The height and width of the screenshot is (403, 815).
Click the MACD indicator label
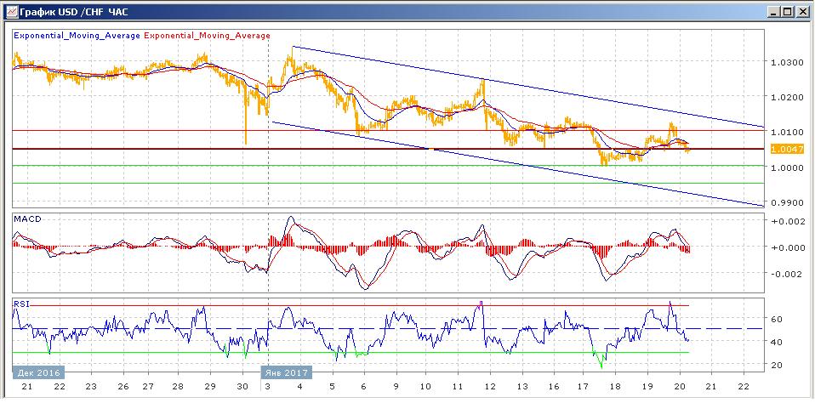click(x=27, y=219)
